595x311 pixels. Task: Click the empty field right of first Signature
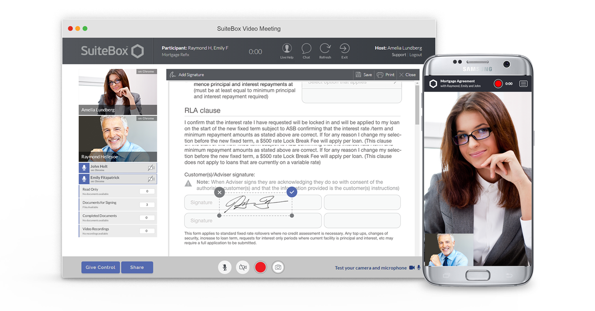coord(362,202)
